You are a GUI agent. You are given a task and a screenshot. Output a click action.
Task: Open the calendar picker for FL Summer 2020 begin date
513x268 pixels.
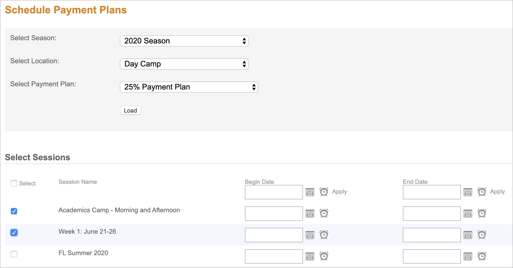310,256
